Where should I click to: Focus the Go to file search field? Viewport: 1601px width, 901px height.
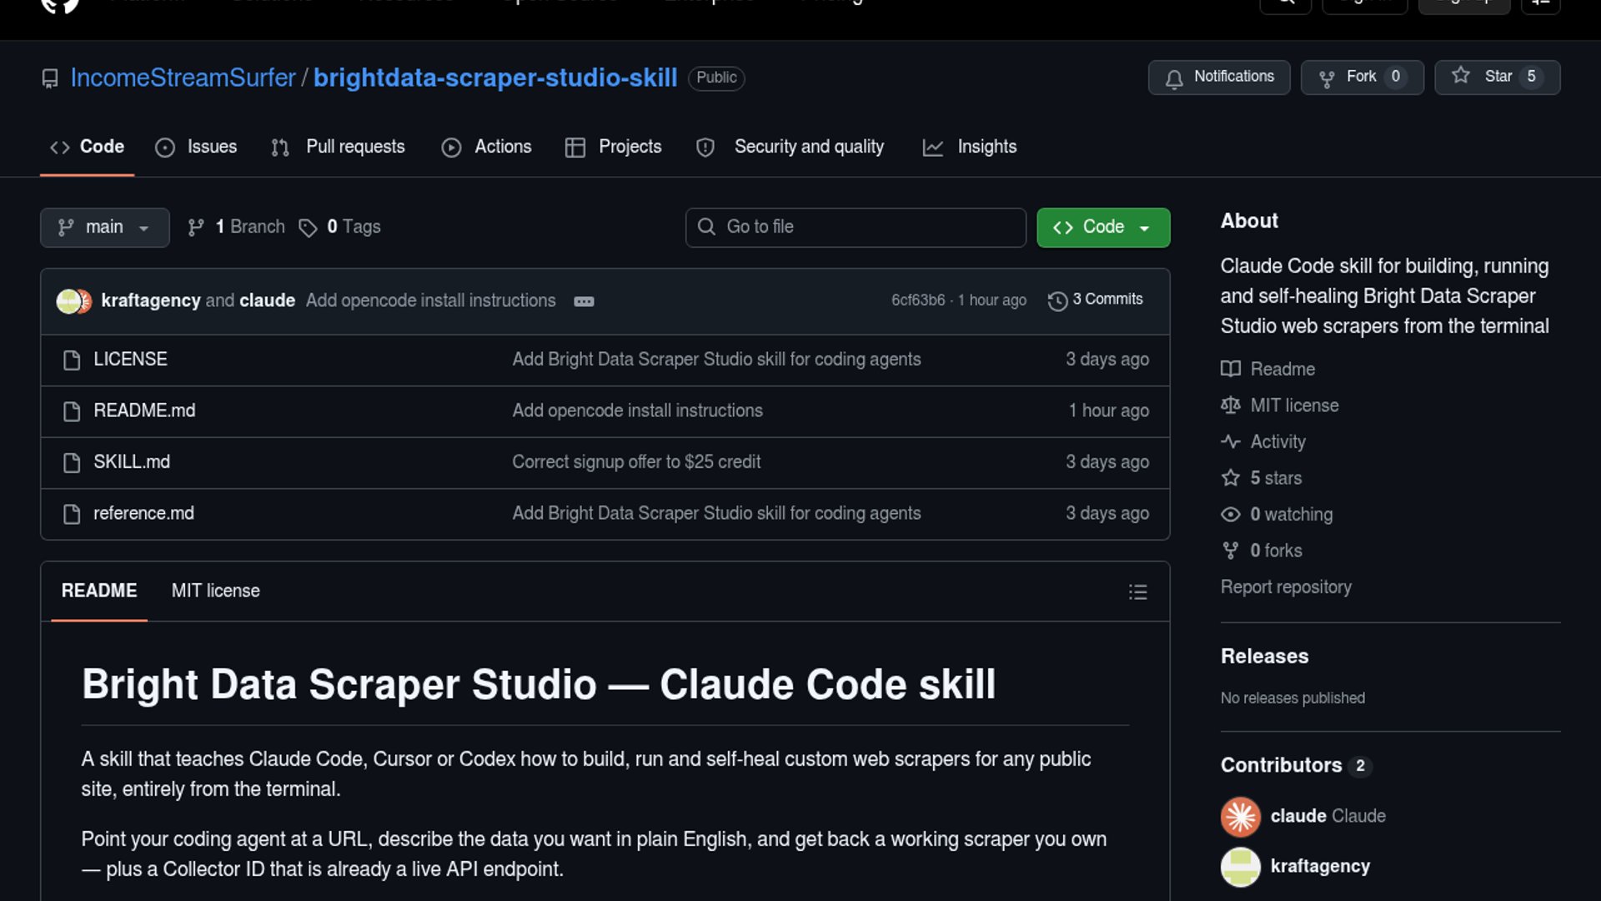click(856, 228)
